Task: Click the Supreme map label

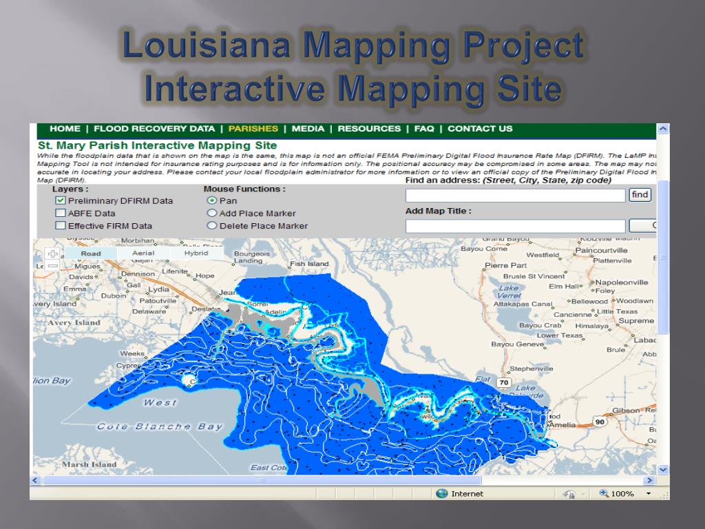Action: [636, 321]
